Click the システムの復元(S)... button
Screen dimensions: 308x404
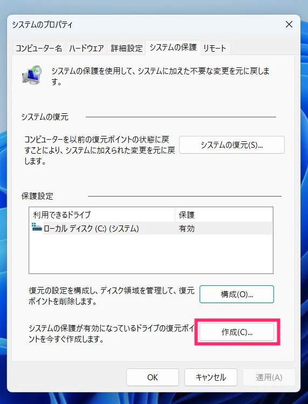[232, 145]
